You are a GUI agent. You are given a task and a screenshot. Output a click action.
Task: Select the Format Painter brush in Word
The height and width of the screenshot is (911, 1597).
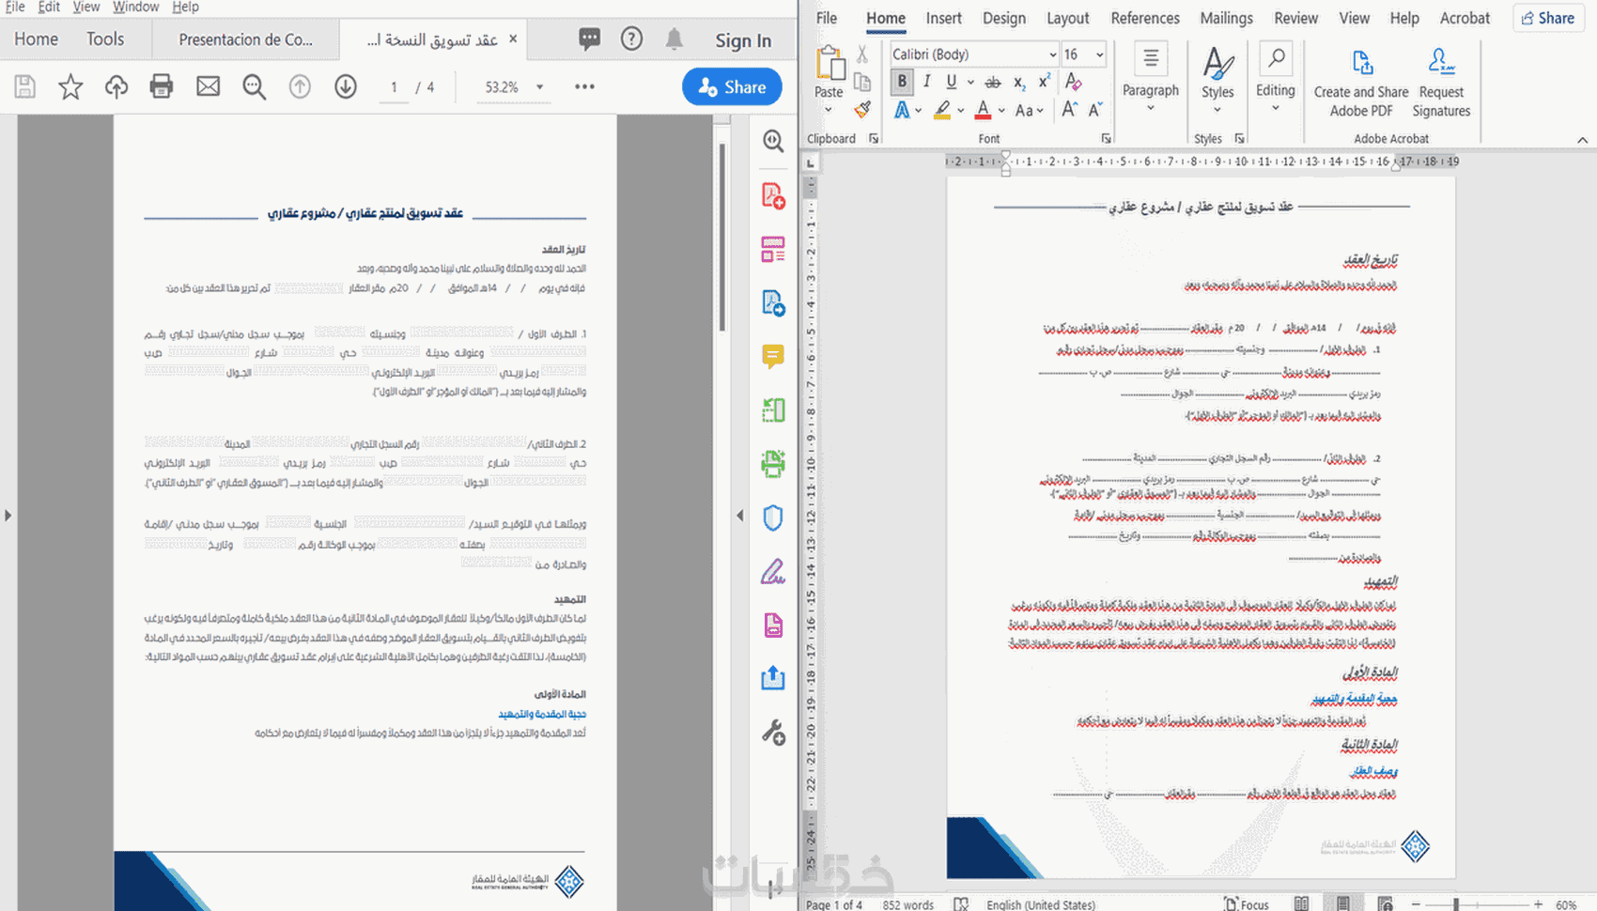(x=862, y=110)
